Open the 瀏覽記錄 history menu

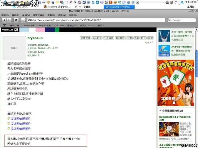coord(39,15)
